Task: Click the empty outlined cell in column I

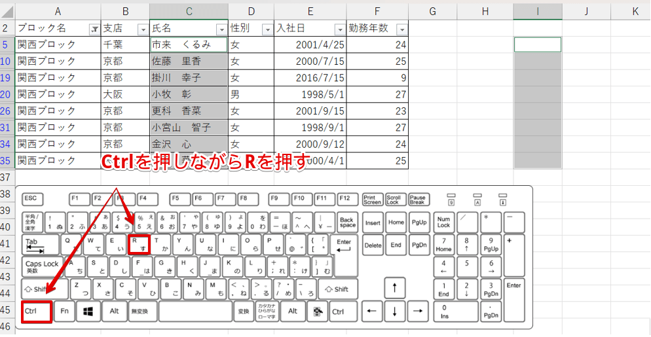Action: pyautogui.click(x=537, y=44)
